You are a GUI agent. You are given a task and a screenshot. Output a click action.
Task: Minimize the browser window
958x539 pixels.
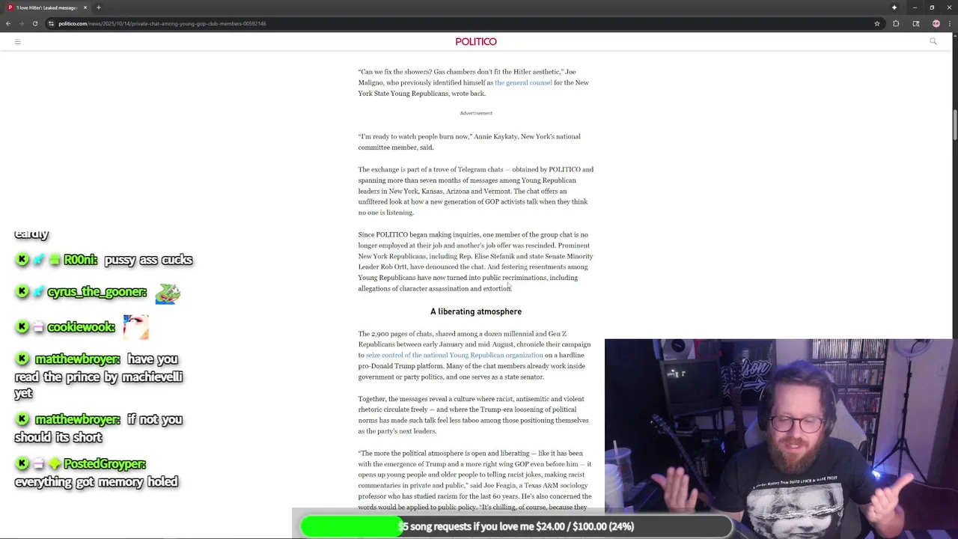915,7
